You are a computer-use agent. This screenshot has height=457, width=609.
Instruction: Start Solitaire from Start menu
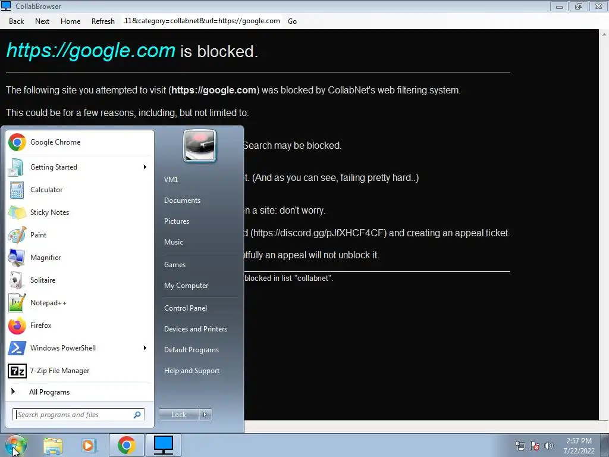[80, 280]
